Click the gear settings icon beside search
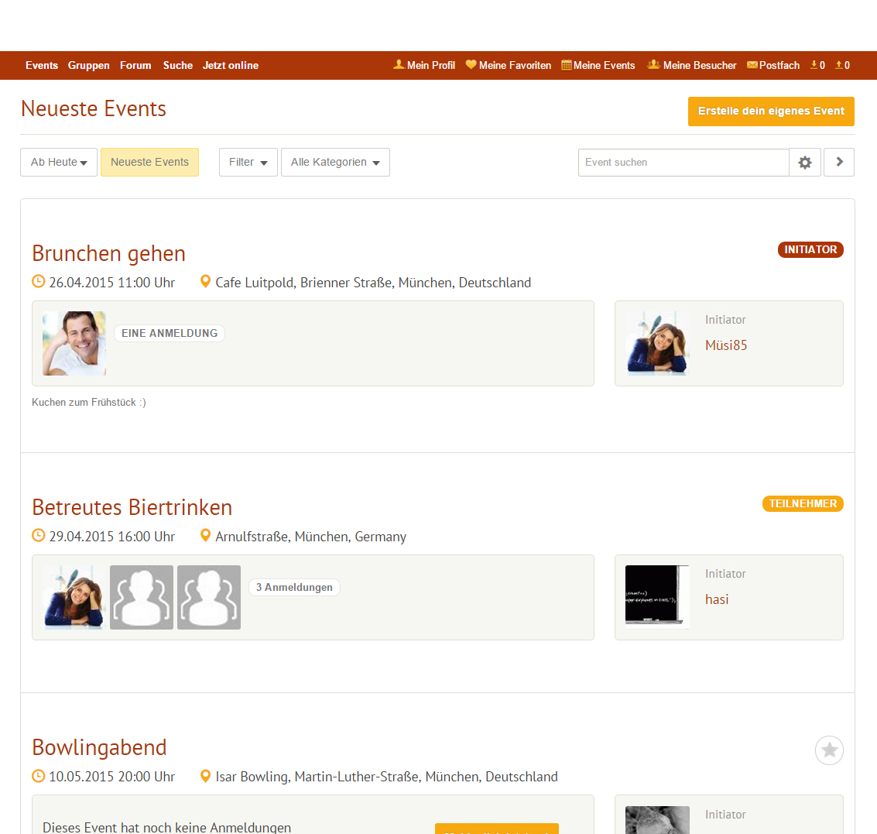The height and width of the screenshot is (834, 877). [x=805, y=163]
